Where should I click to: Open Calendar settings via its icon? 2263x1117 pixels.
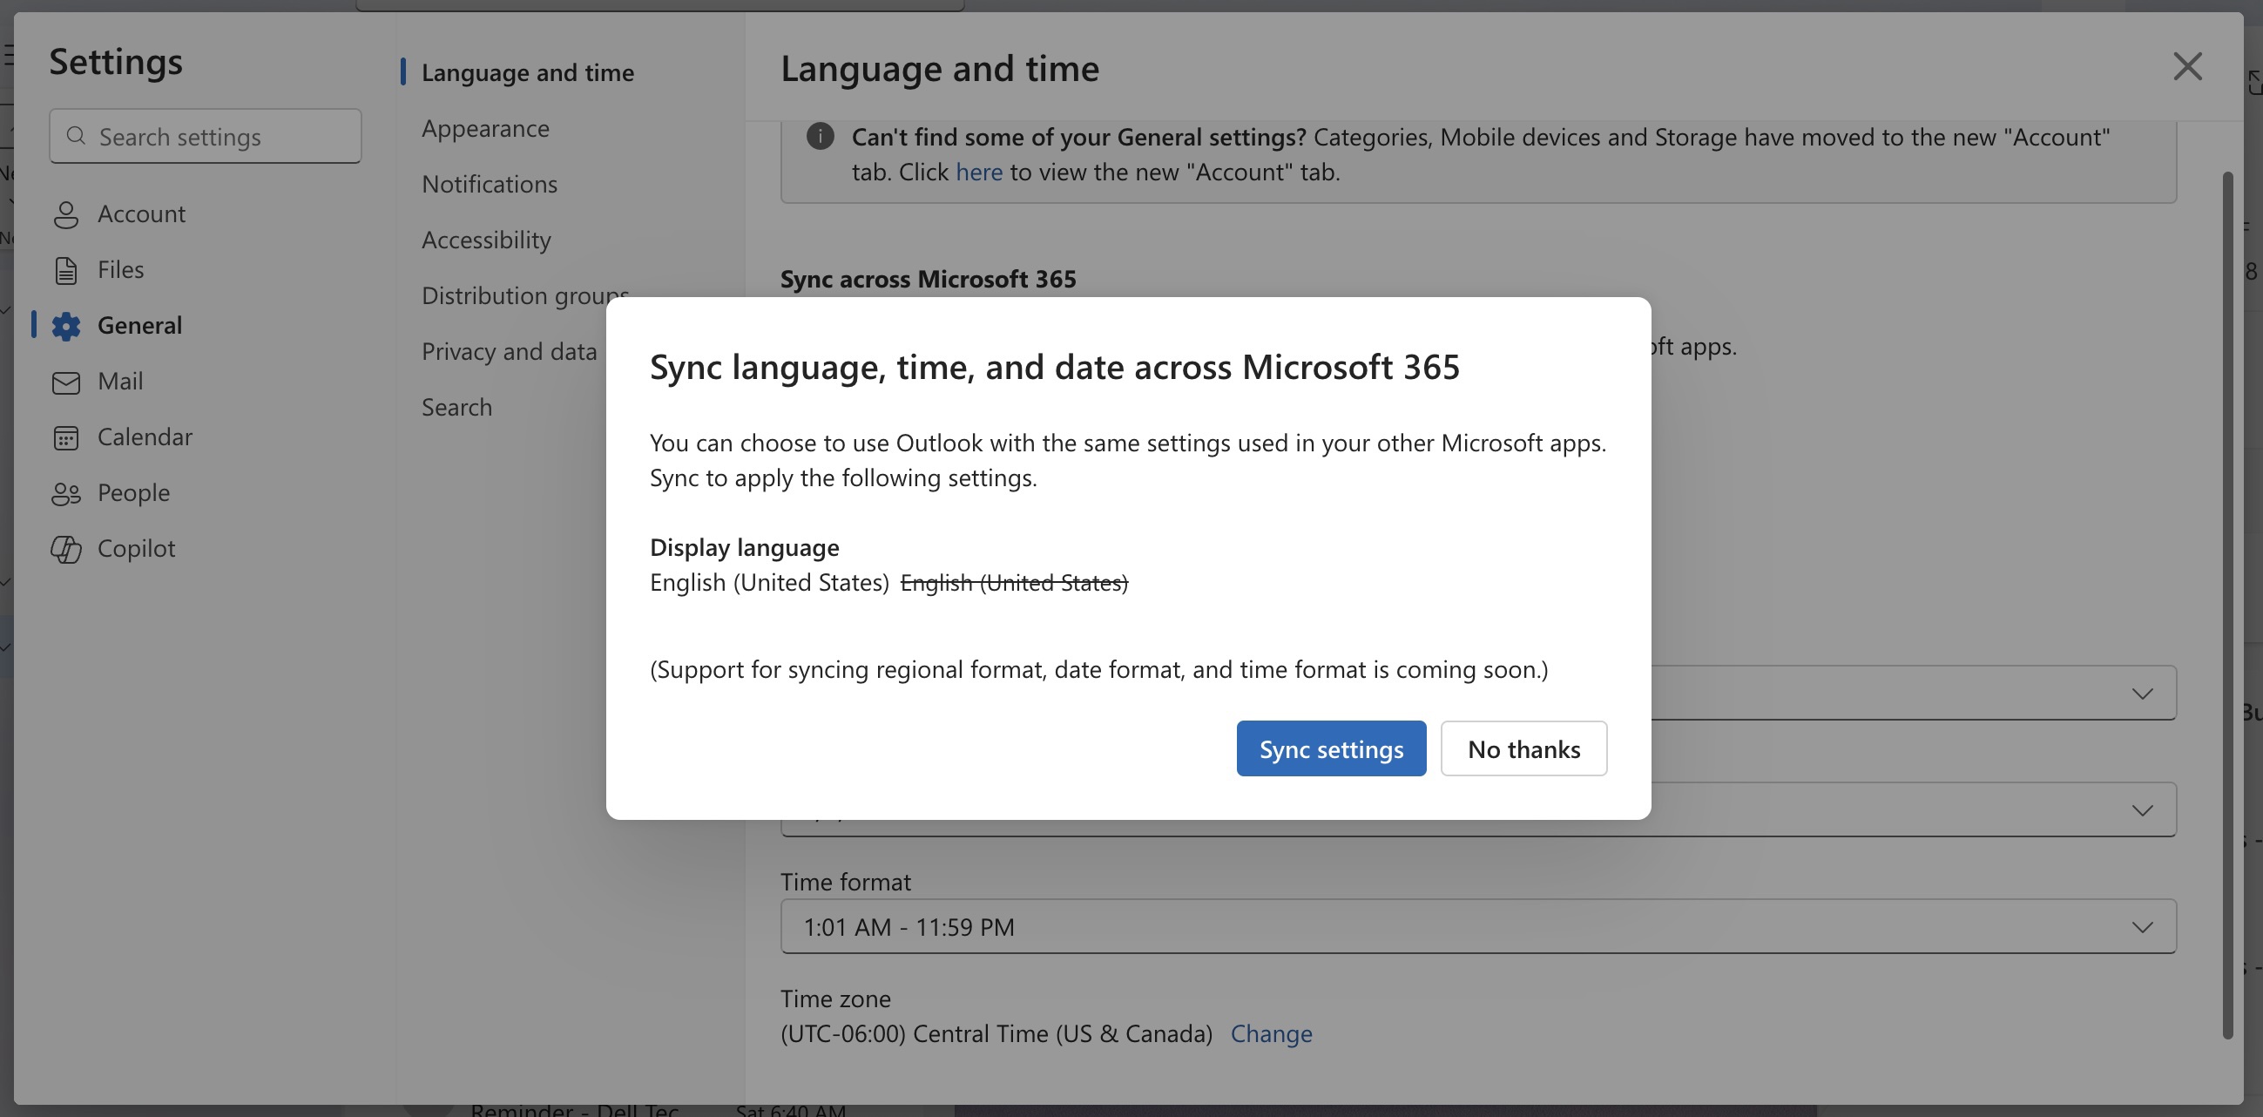click(x=67, y=437)
